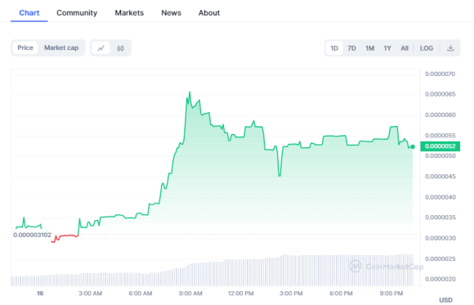Select the Market cap option

coord(61,47)
